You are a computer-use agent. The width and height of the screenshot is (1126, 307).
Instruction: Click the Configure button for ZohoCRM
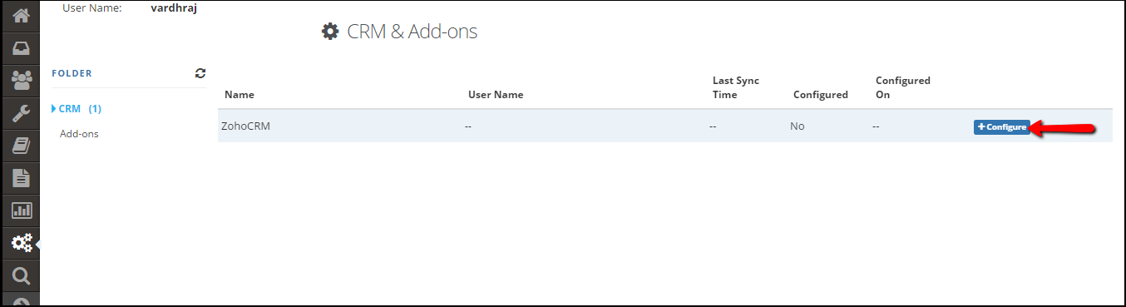[x=1001, y=127]
